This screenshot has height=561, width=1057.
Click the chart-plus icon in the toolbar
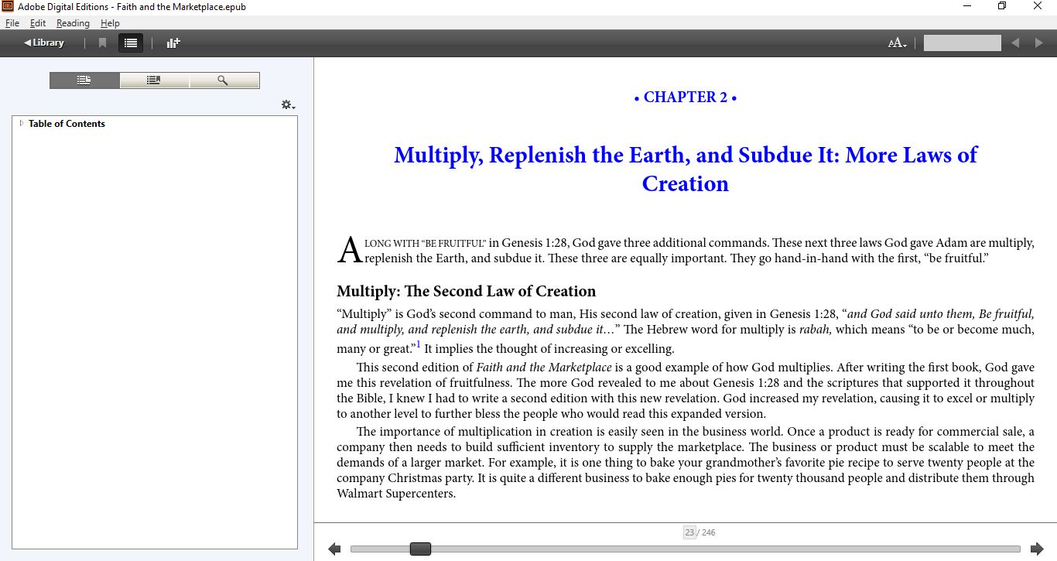click(173, 43)
